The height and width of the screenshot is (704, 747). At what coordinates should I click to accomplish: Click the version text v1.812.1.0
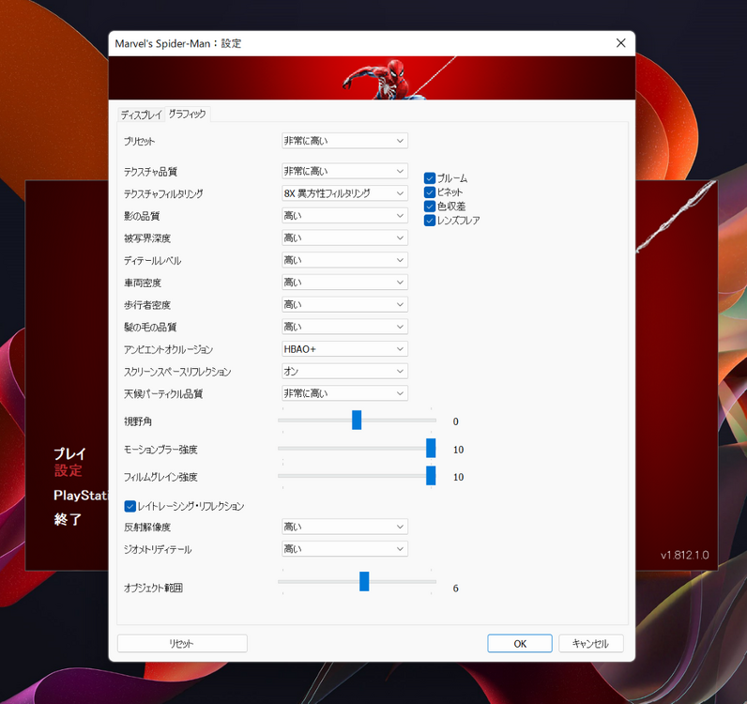pyautogui.click(x=684, y=556)
